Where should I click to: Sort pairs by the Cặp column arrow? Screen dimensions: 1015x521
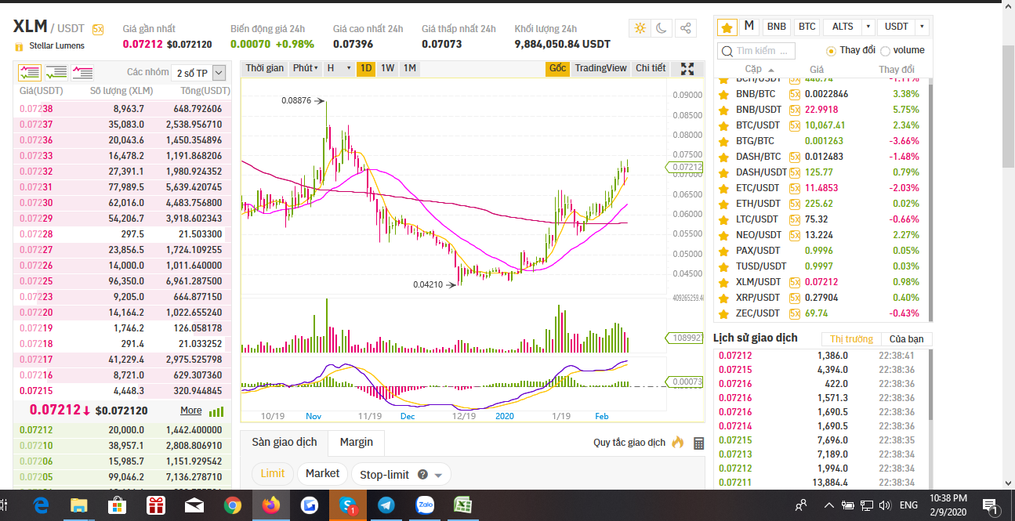[x=770, y=70]
